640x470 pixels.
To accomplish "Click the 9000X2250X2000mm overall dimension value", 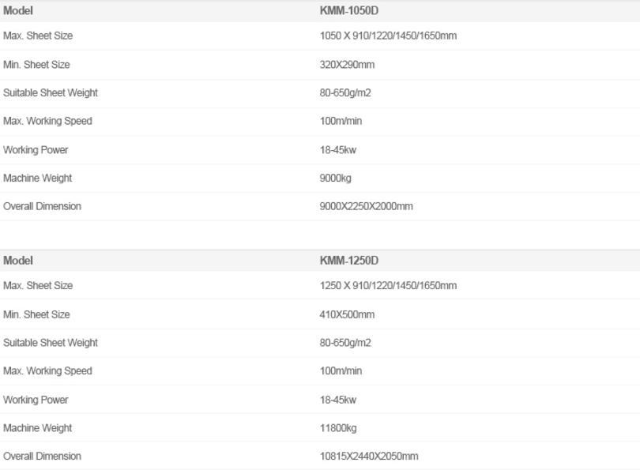I will pyautogui.click(x=366, y=206).
